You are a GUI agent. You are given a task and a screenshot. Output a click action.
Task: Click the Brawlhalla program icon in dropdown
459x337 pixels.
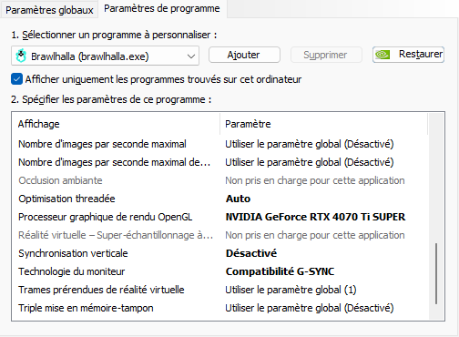click(21, 56)
